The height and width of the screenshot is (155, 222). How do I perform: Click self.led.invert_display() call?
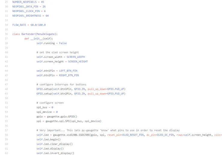[55, 153]
